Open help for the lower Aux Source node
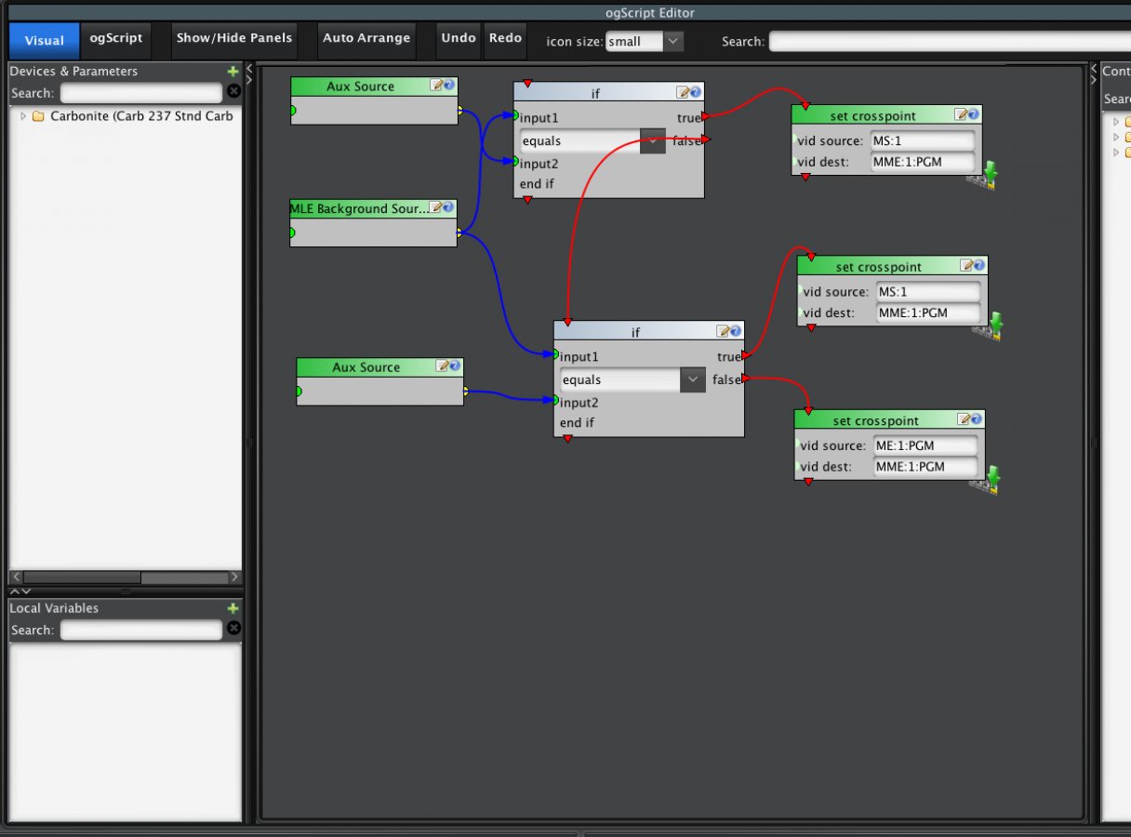 click(x=454, y=366)
